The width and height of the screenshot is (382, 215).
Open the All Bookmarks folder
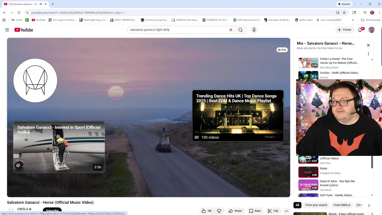click(371, 20)
